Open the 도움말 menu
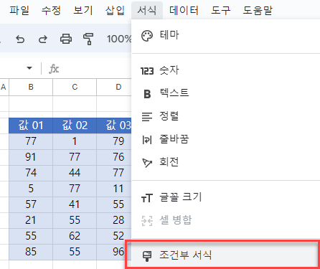The image size is (320, 269). (x=258, y=10)
